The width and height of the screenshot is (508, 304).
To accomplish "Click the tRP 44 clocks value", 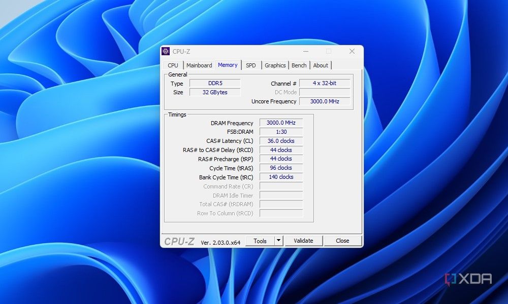I will click(281, 159).
